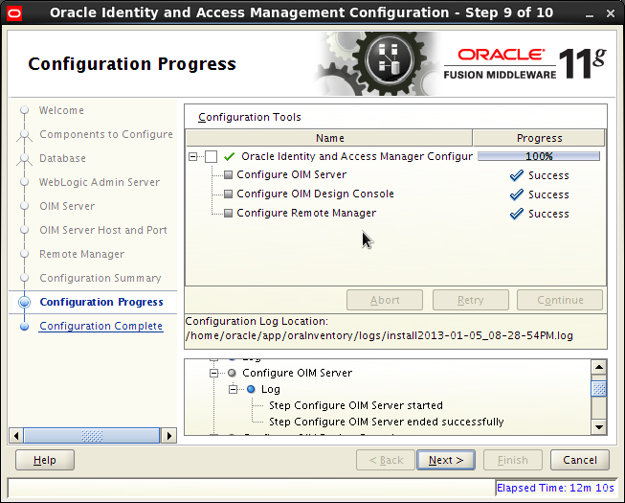Image resolution: width=625 pixels, height=503 pixels.
Task: Open the Configuration Complete step link
Action: [x=100, y=327]
